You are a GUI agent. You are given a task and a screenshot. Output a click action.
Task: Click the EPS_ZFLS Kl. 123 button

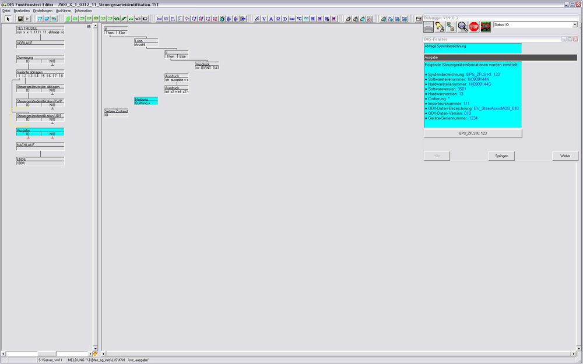pyautogui.click(x=473, y=133)
